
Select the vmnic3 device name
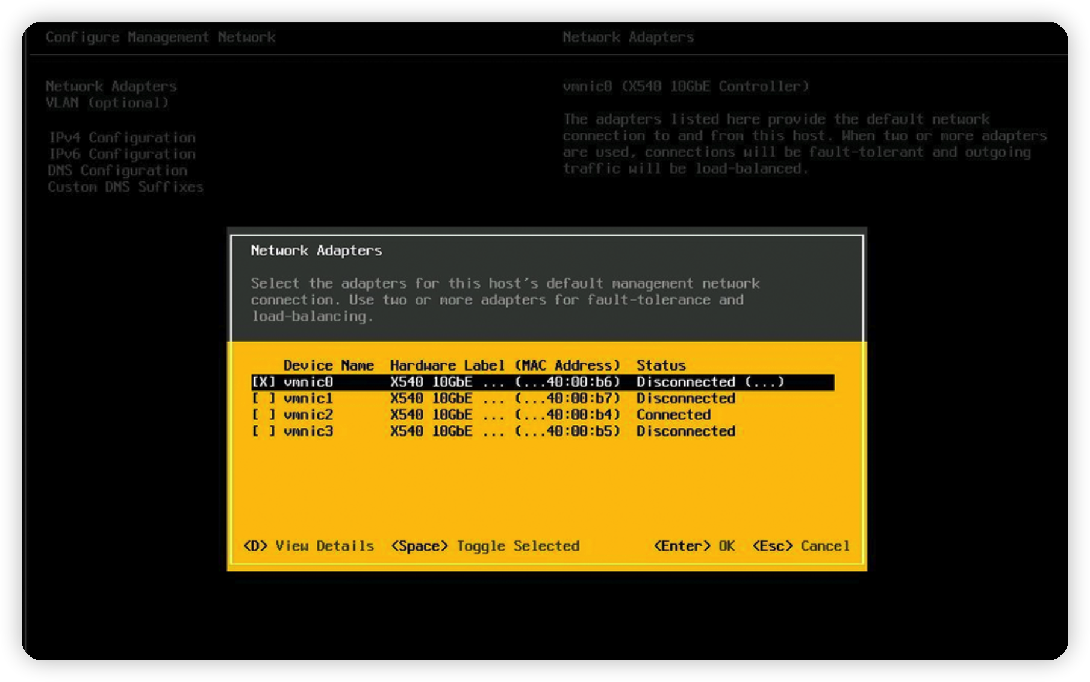[x=308, y=431]
